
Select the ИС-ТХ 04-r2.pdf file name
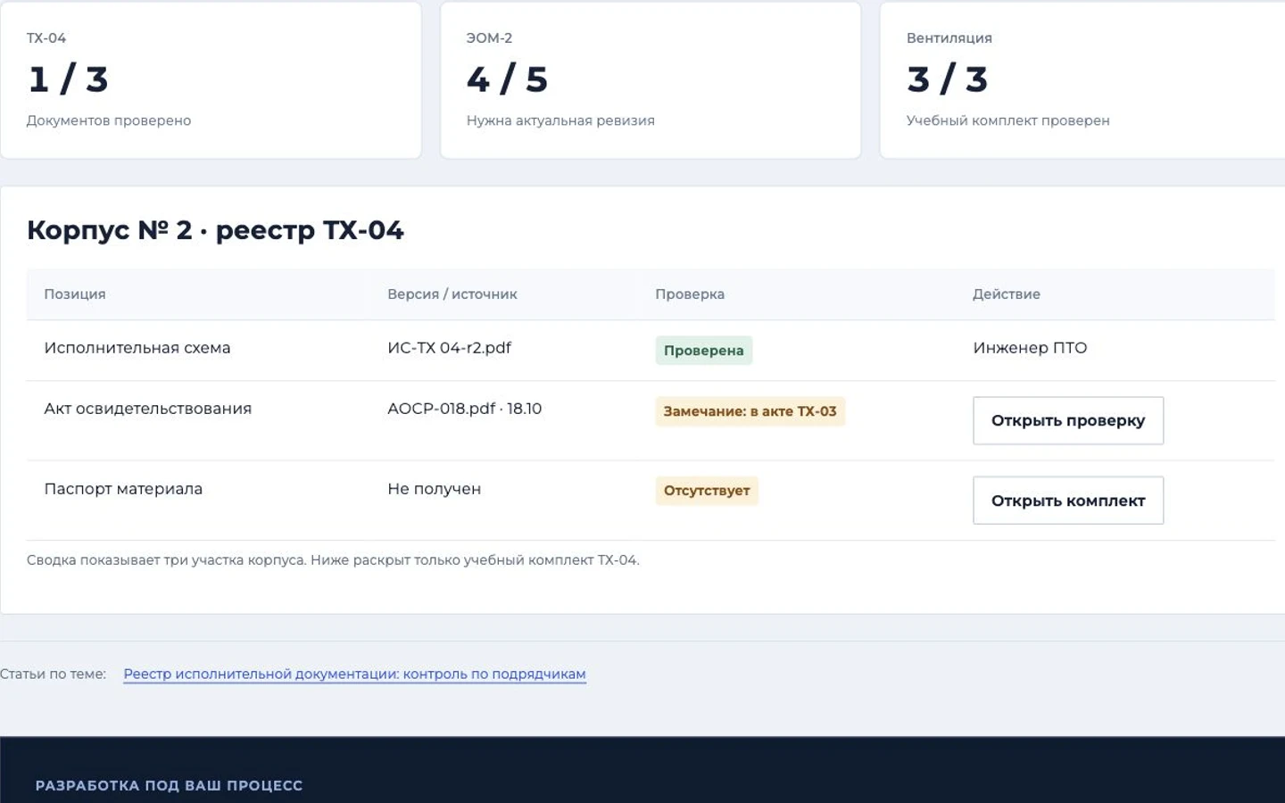click(449, 348)
